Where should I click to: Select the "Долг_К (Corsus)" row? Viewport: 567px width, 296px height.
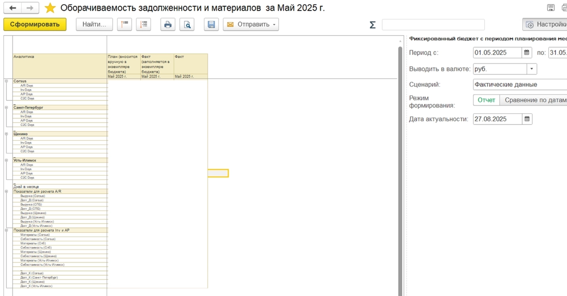(60, 273)
